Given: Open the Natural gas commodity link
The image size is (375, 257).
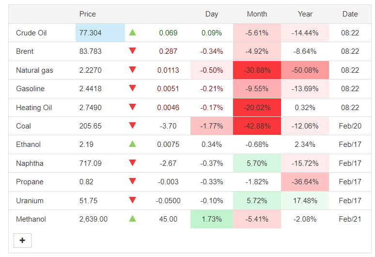Looking at the screenshot, I should pos(34,70).
